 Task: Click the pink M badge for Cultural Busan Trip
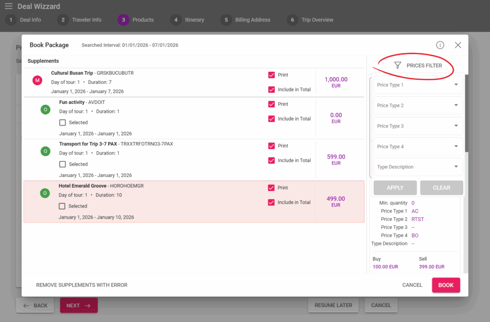pyautogui.click(x=37, y=80)
